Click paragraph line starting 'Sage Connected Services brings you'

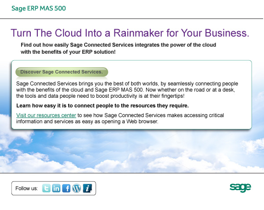(127, 84)
